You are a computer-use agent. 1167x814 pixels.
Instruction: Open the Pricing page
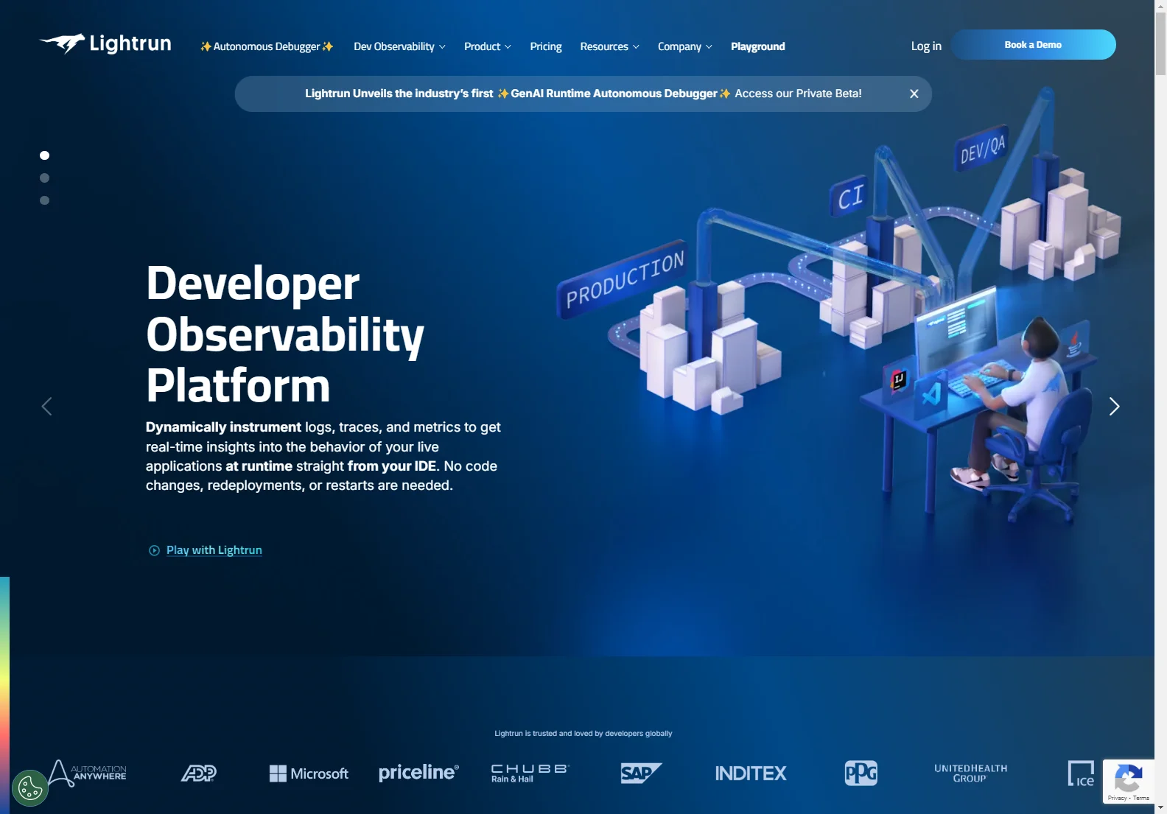(546, 46)
